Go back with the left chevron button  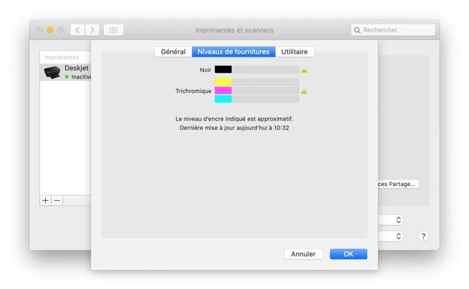coord(77,30)
